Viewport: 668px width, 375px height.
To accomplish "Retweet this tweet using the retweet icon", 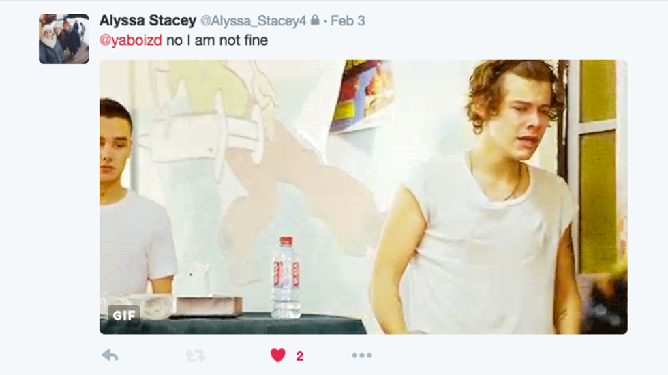I will click(x=196, y=355).
